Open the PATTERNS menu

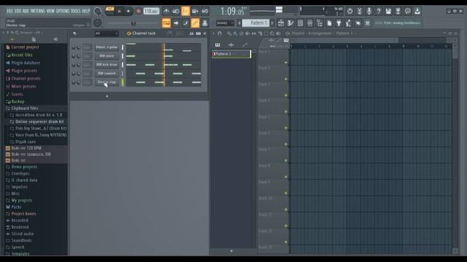click(38, 11)
